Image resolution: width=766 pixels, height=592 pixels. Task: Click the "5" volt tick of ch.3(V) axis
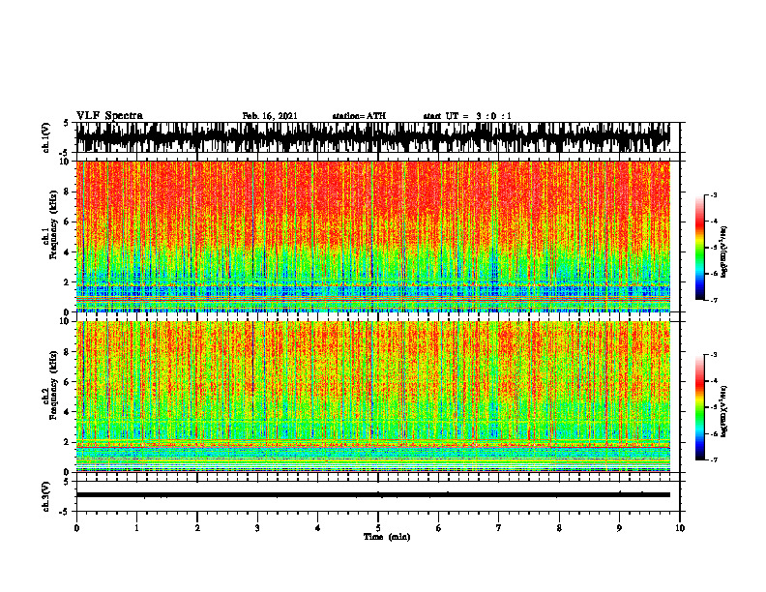click(66, 482)
